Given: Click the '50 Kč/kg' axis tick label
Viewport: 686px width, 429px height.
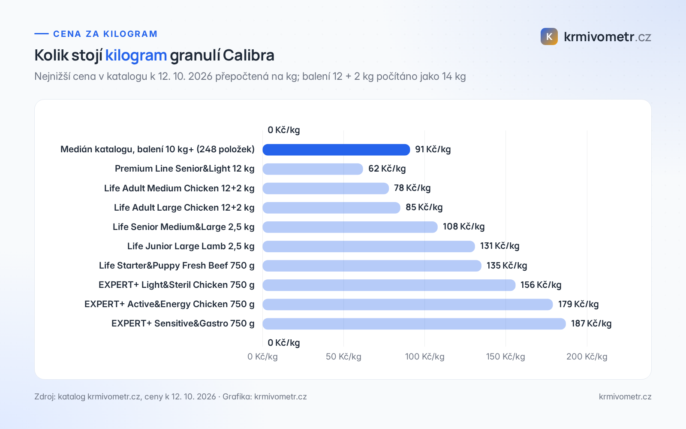Looking at the screenshot, I should coord(343,356).
